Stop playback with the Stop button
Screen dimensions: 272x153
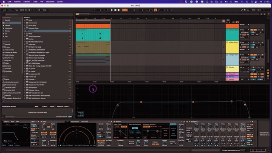point(115,10)
